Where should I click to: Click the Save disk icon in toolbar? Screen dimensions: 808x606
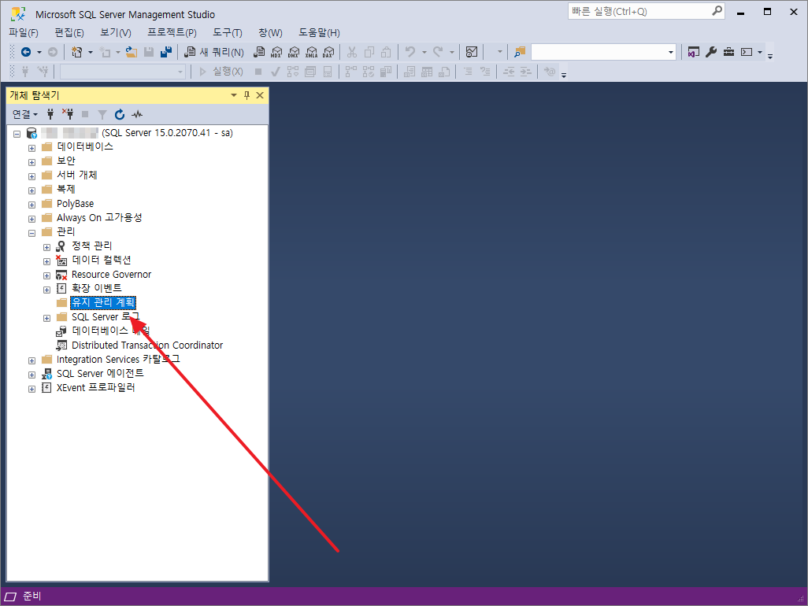tap(149, 52)
